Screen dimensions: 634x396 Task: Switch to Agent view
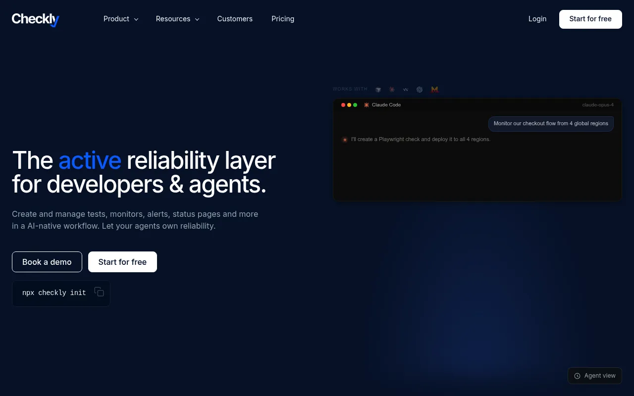point(595,376)
